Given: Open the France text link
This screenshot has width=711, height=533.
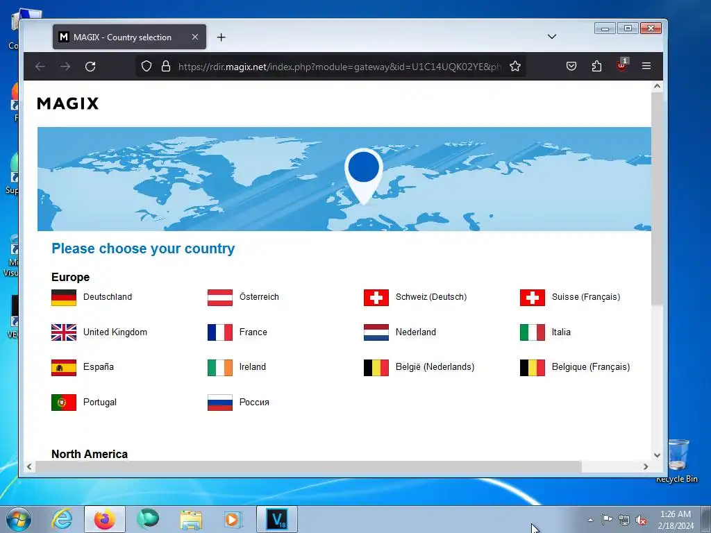Looking at the screenshot, I should pos(253,332).
